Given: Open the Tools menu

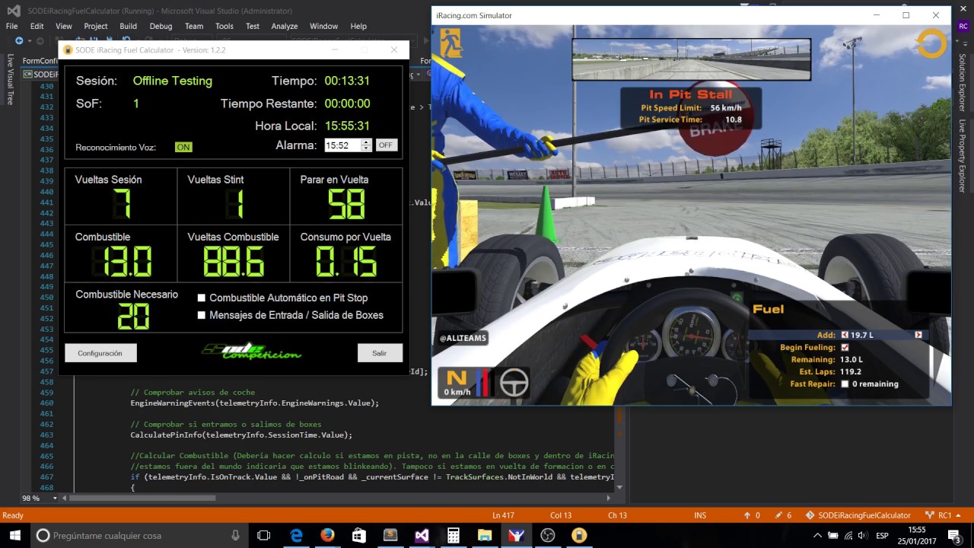Looking at the screenshot, I should [x=224, y=26].
